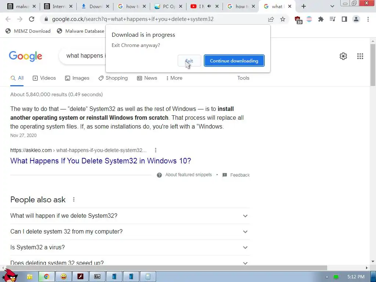
Task: Show hidden system tray icons
Action: coord(326,277)
